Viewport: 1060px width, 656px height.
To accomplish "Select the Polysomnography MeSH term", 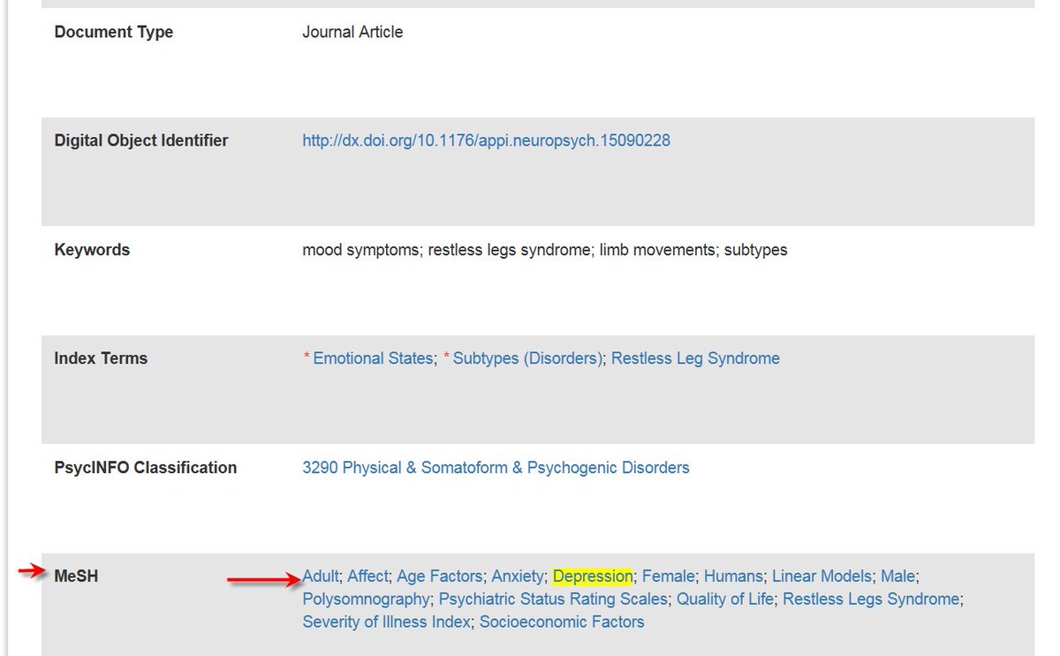I will tap(364, 599).
